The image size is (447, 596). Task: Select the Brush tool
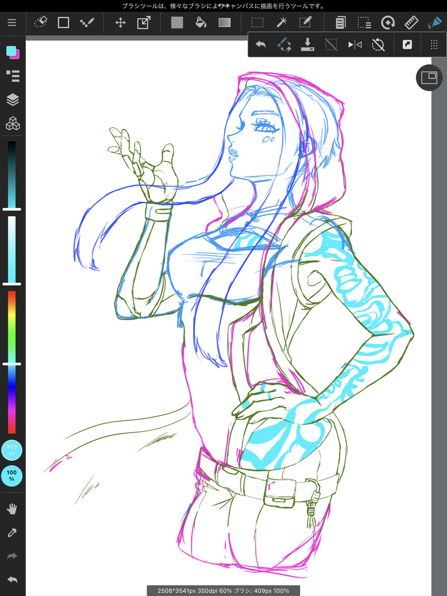coord(435,22)
